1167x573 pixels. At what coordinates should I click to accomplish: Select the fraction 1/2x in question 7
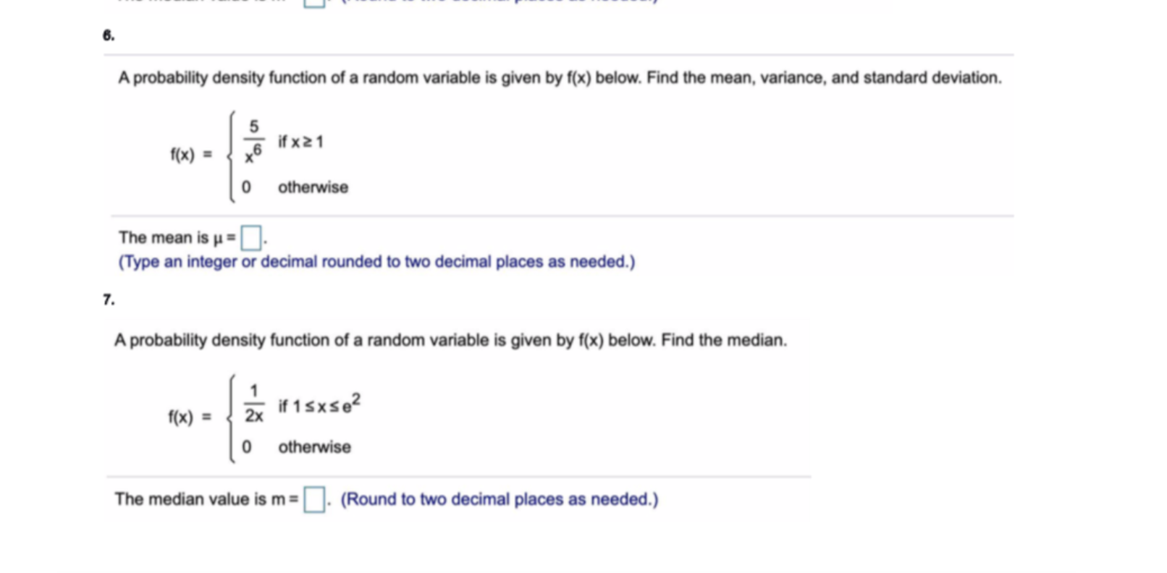coord(253,404)
